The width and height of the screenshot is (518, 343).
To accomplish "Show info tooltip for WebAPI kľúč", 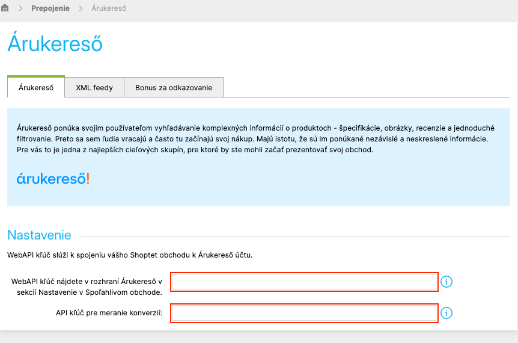I will (446, 282).
